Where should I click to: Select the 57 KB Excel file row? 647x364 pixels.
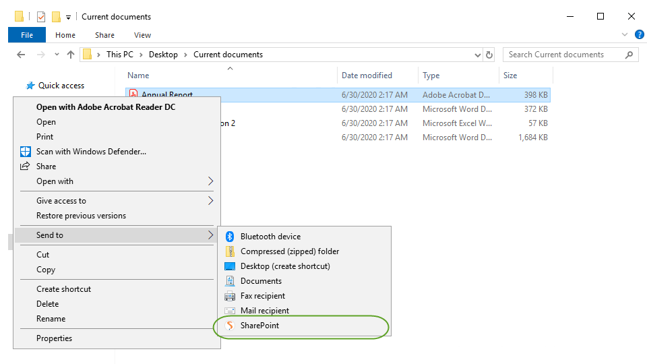(x=385, y=123)
